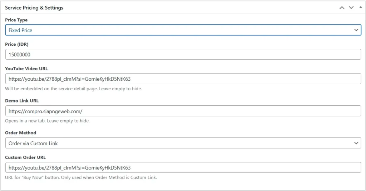
Task: Focus the YouTube Video URL field
Action: tap(183, 79)
